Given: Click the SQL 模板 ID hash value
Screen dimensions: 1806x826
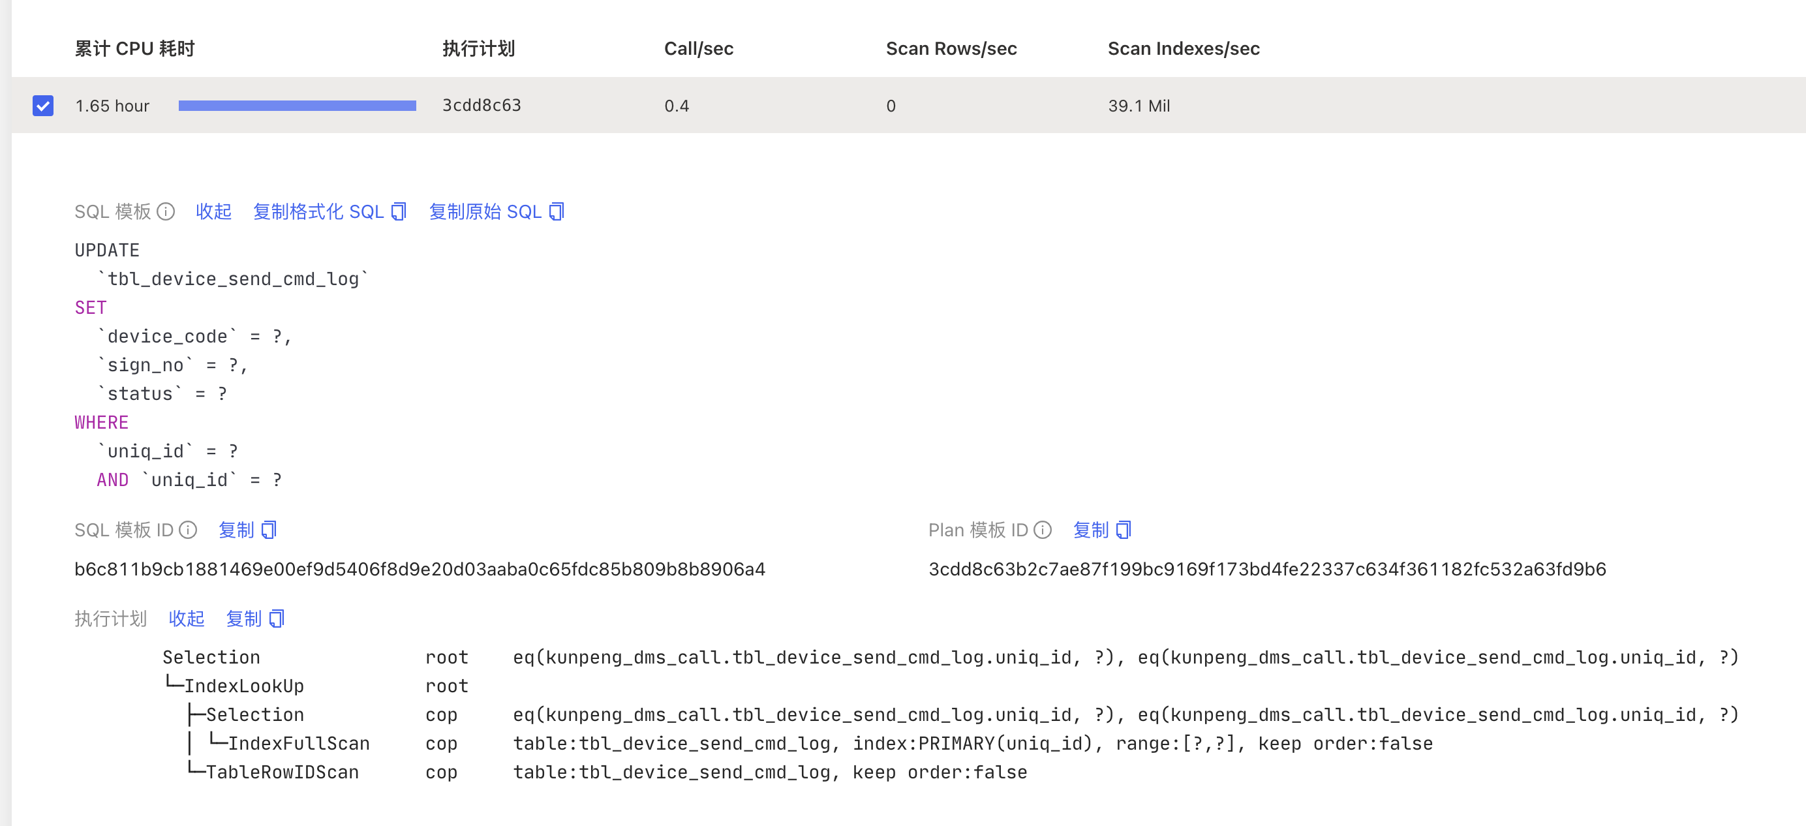Looking at the screenshot, I should (x=420, y=570).
